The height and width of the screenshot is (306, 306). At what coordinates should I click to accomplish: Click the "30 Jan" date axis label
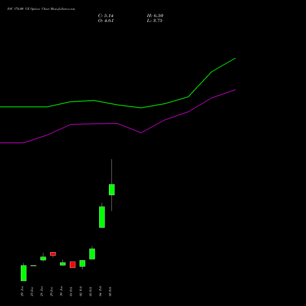(61, 291)
